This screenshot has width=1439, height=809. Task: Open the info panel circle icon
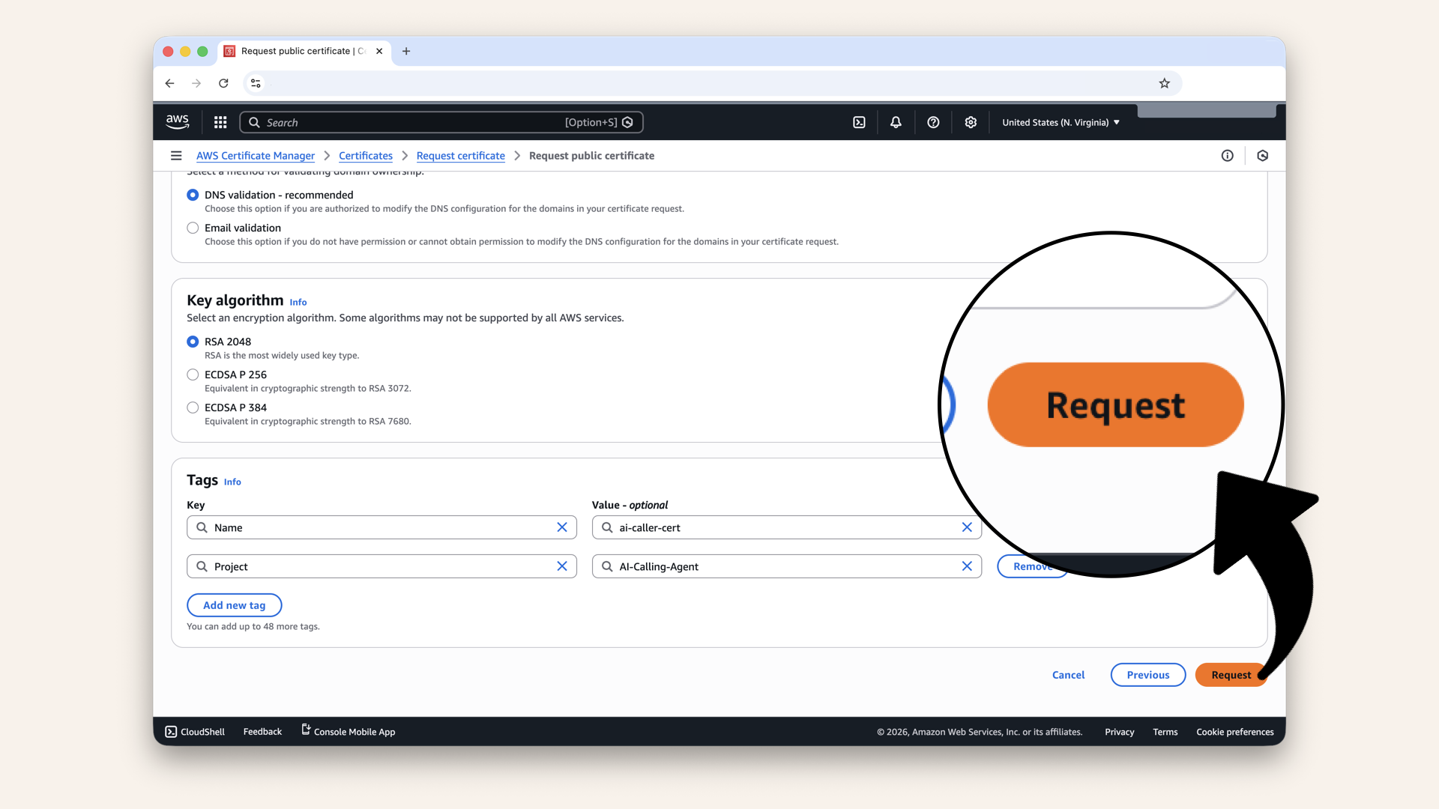tap(1227, 156)
